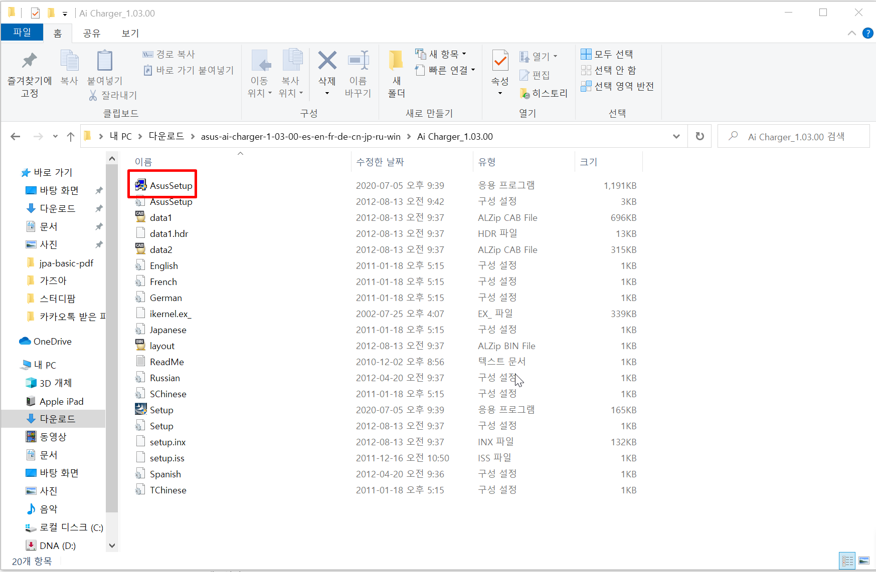Viewport: 876px width, 572px height.
Task: Click History (히스토리) in ribbon
Action: (x=544, y=93)
